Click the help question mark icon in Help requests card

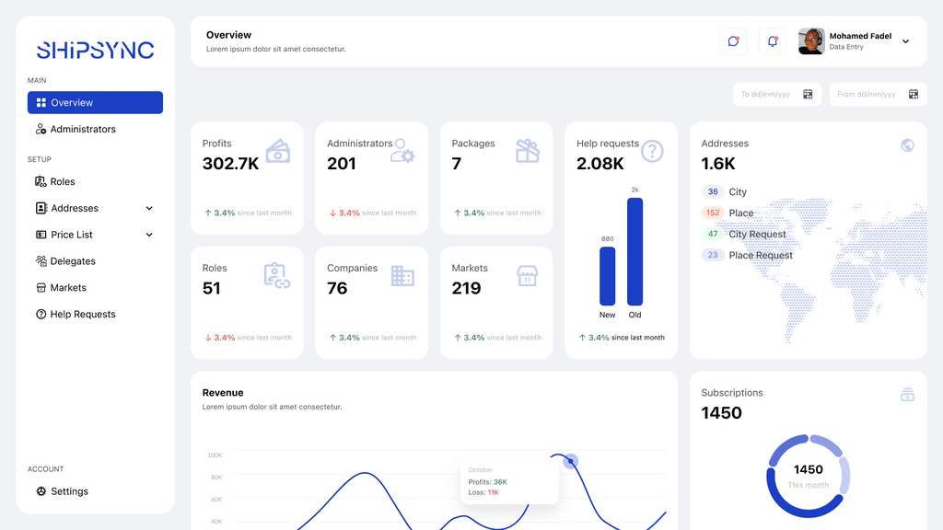(652, 151)
